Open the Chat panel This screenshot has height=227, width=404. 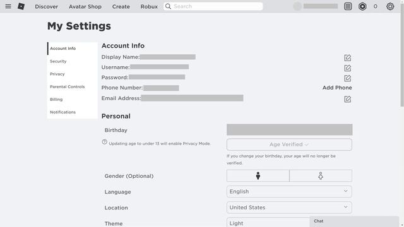coord(354,221)
